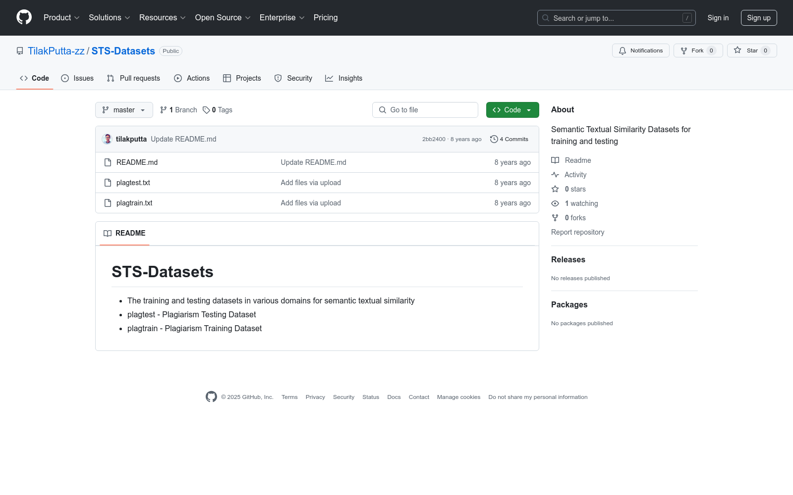
Task: Switch to the Code tab
Action: (x=35, y=78)
